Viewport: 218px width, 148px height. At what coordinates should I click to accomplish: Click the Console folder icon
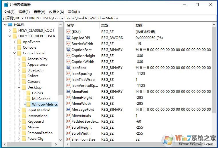point(19,48)
